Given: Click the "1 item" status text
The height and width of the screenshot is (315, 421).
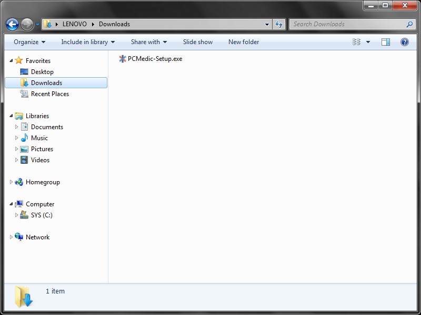Looking at the screenshot, I should (x=55, y=291).
